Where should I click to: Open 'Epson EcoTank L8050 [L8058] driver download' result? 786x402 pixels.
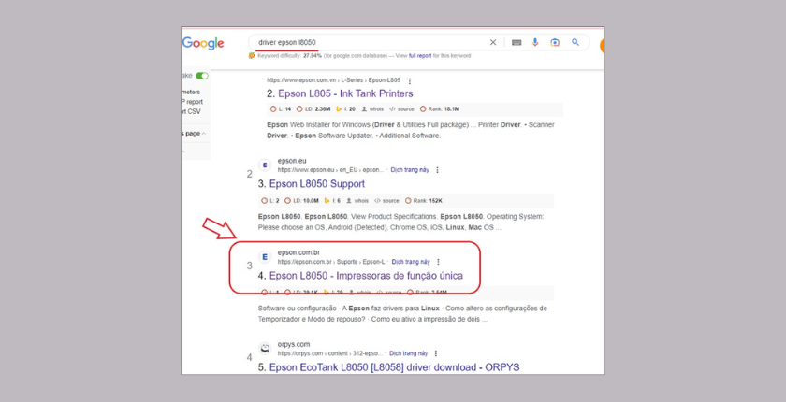394,367
